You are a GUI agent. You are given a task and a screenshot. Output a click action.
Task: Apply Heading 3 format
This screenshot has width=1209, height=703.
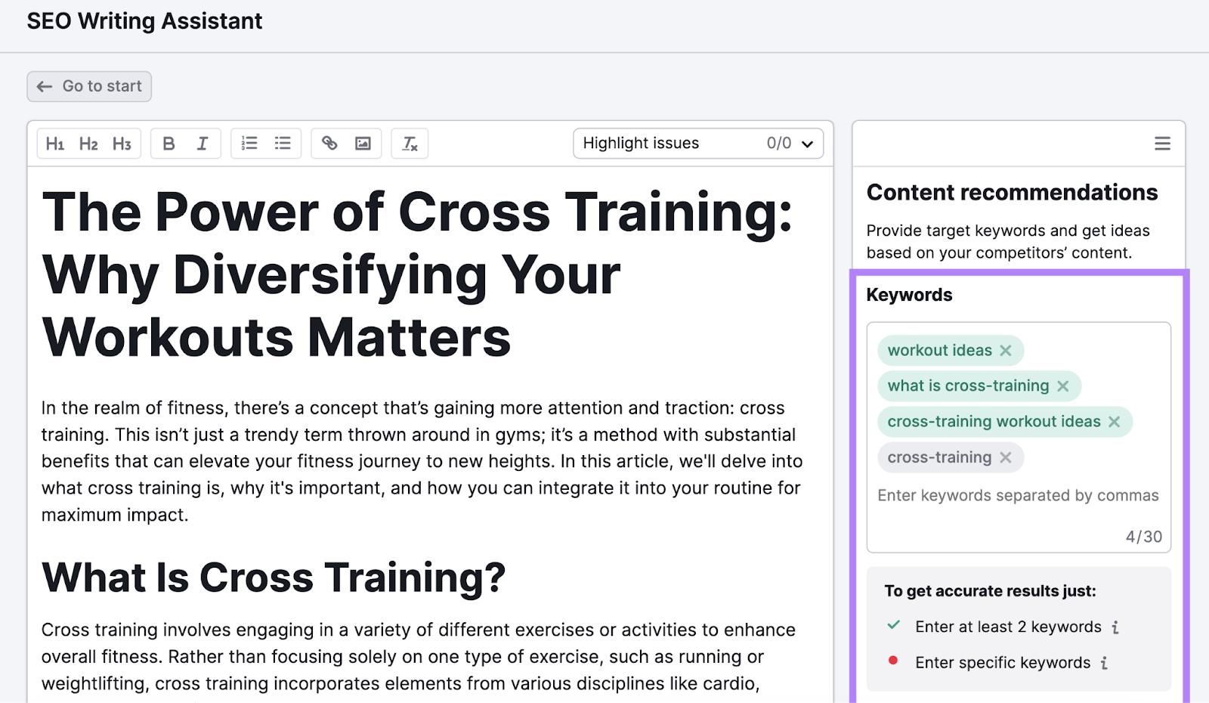[122, 144]
